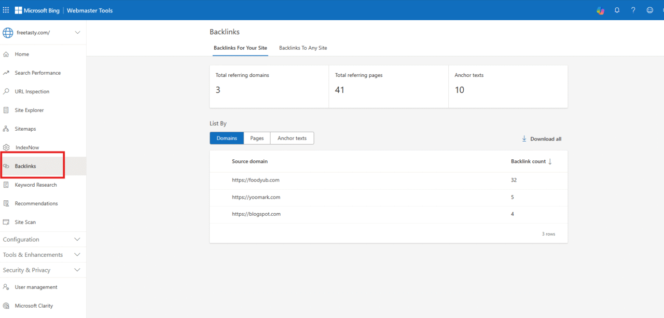Screen dimensions: 664x318
Task: Click backlink count 32 for foodyub
Action: click(x=514, y=180)
